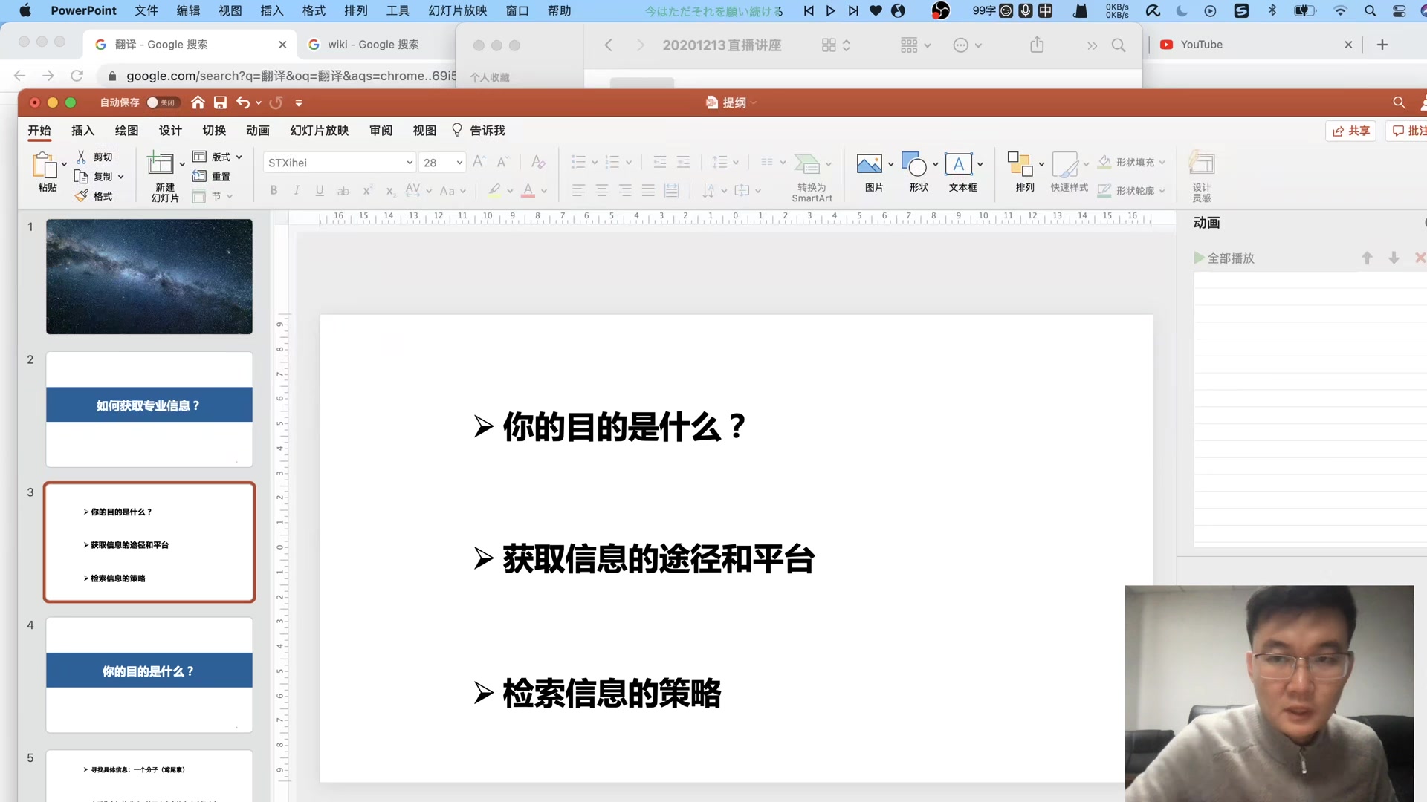Open the font size 28 dropdown

coord(459,163)
